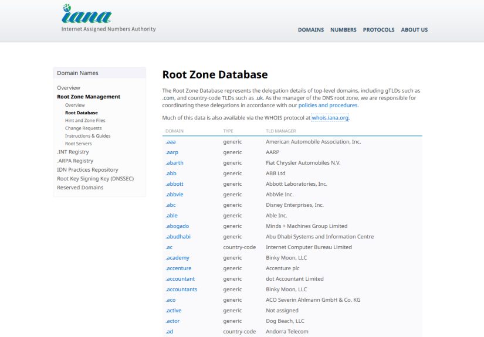Open the .active domain entry
This screenshot has width=484, height=337.
pyautogui.click(x=173, y=311)
